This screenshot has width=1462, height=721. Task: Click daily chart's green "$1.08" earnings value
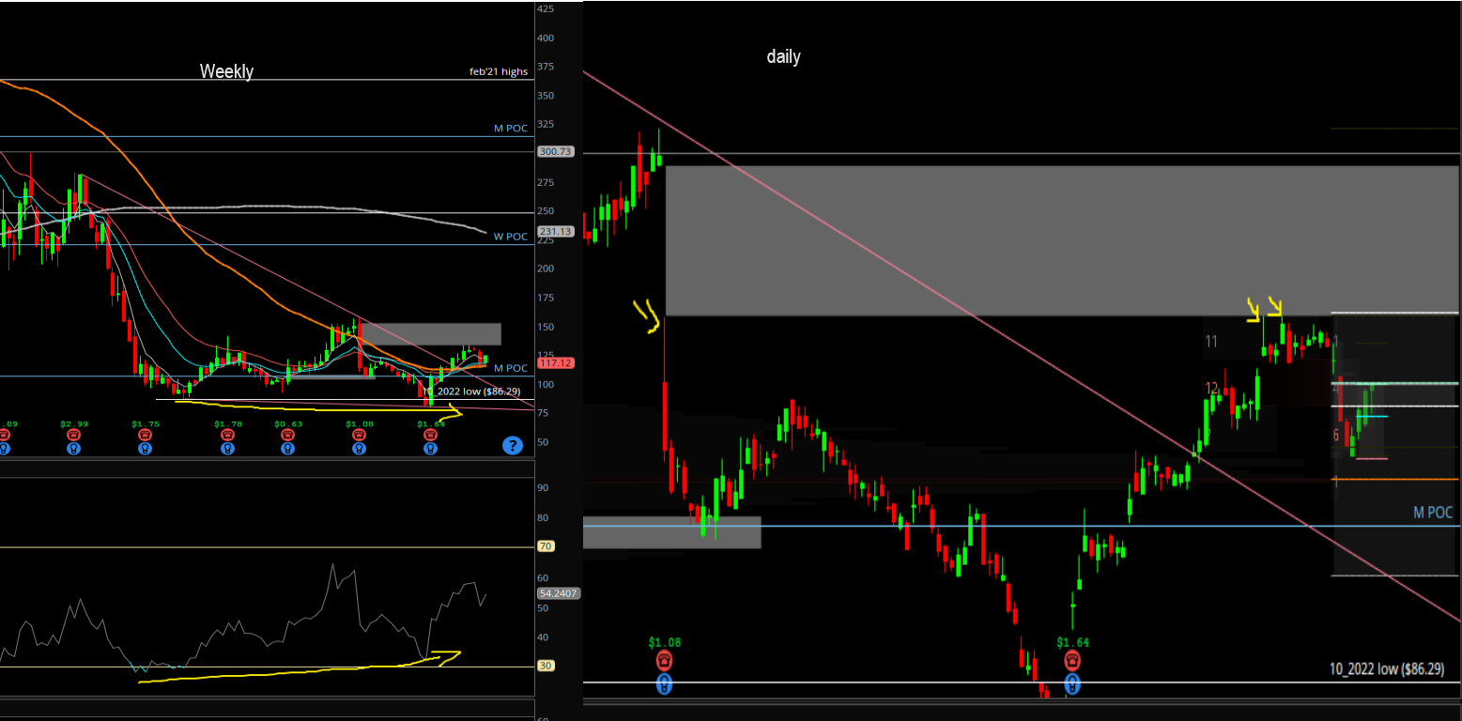coord(665,643)
